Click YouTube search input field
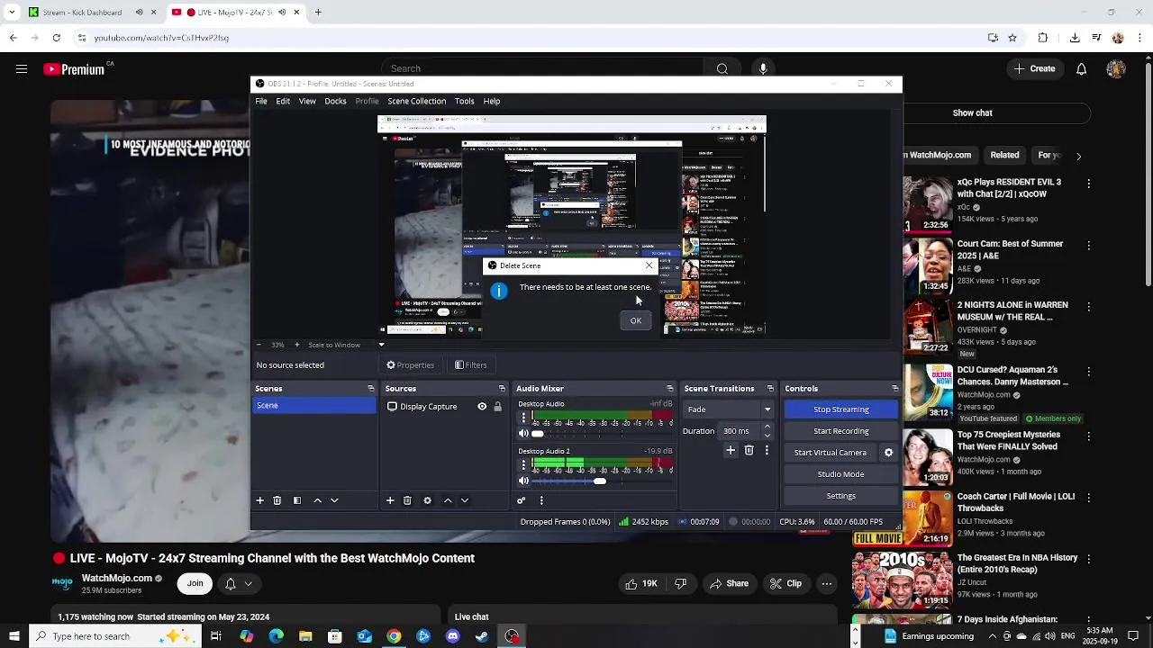1153x648 pixels. (540, 68)
